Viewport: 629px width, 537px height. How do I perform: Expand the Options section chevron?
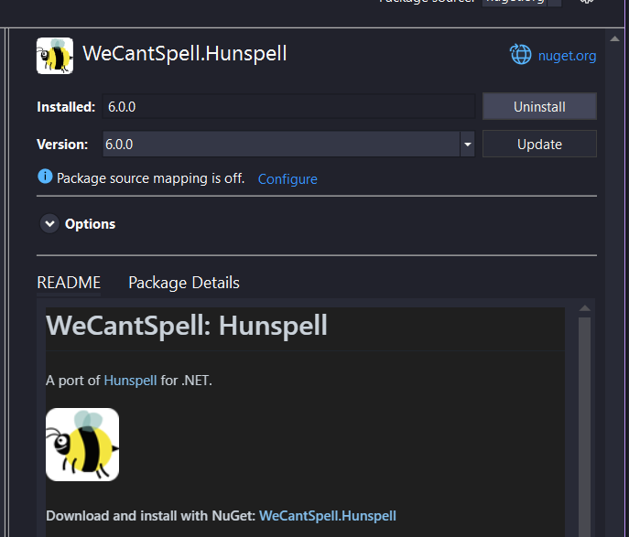pyautogui.click(x=49, y=223)
